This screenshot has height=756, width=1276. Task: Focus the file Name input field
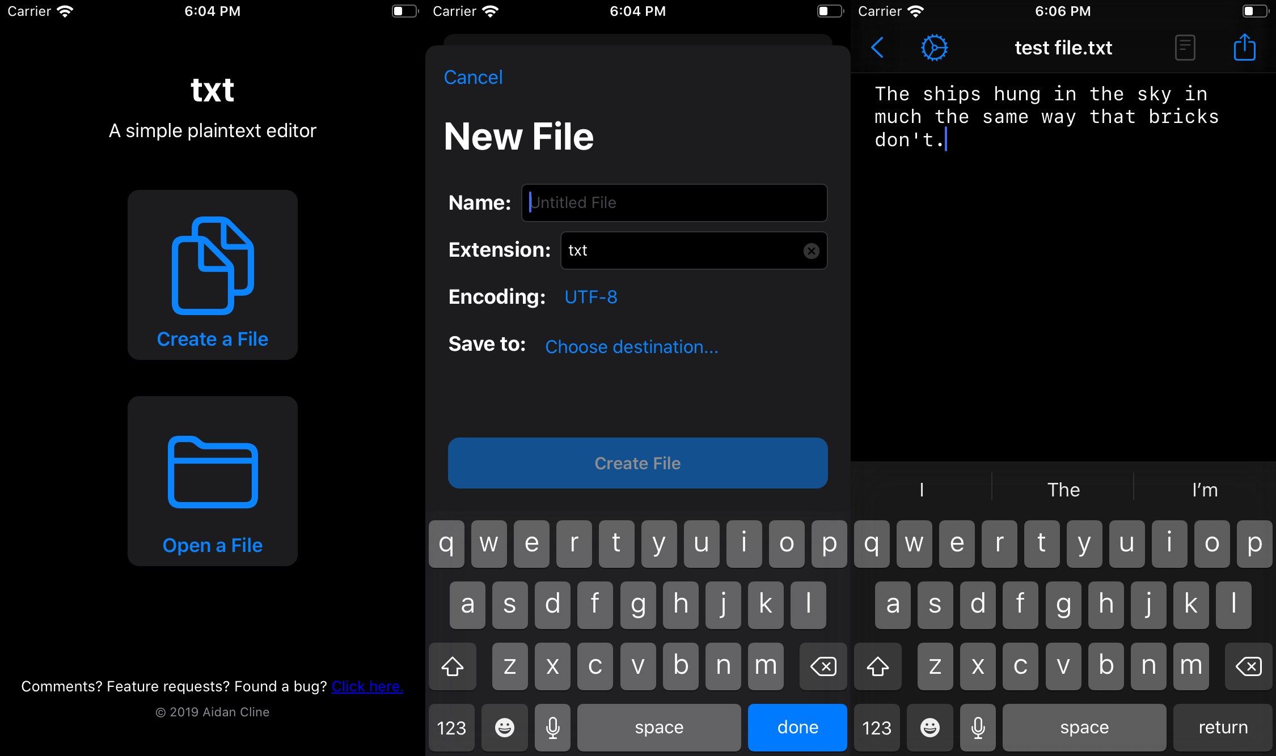(x=674, y=203)
